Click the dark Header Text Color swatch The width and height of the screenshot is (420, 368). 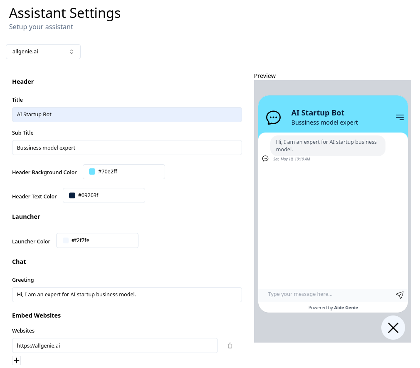(72, 195)
